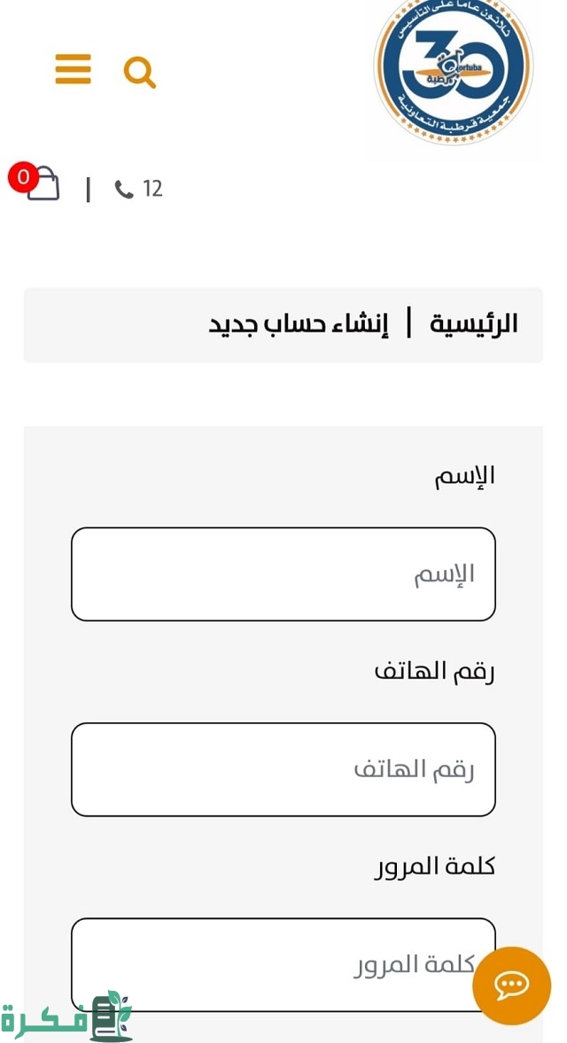The image size is (567, 1043).
Task: Click the فكرة watermark text
Action: click(43, 1021)
